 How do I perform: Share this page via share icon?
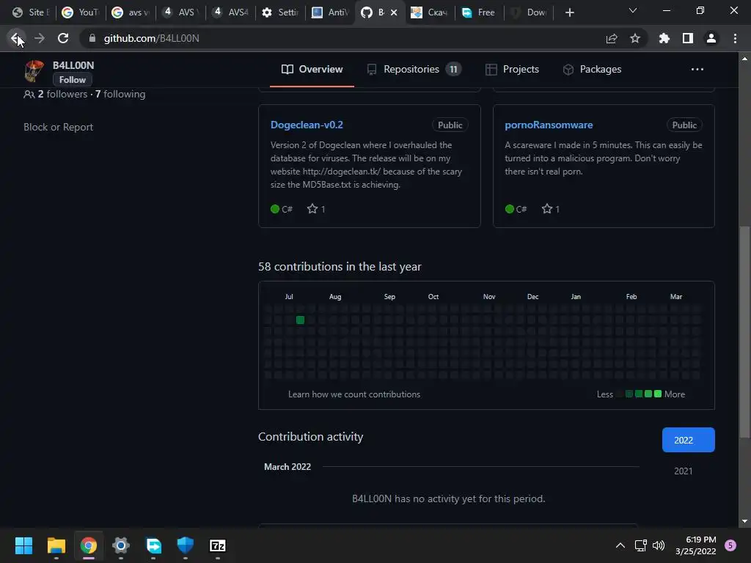click(612, 38)
